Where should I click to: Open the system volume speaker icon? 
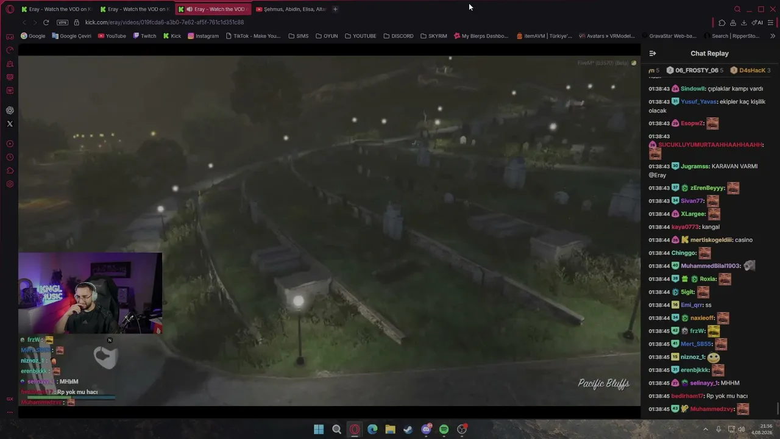click(x=742, y=429)
